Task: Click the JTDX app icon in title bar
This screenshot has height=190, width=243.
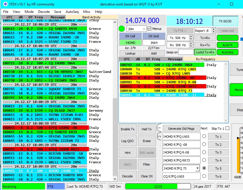Action: [5, 4]
